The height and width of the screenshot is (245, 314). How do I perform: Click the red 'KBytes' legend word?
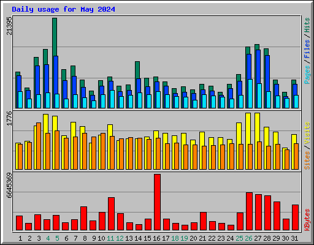[x=307, y=220]
